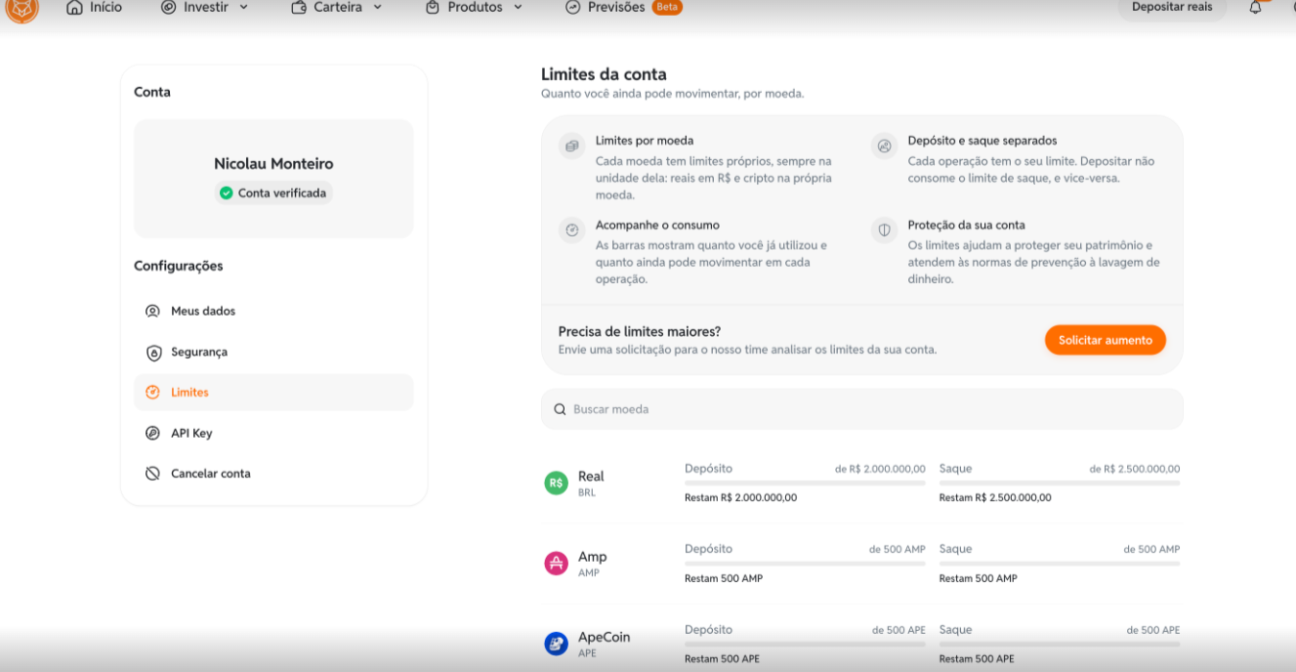Click the magnifier icon in Buscar moeda

(x=560, y=409)
